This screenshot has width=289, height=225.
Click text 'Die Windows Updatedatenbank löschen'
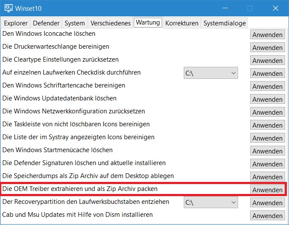click(60, 98)
